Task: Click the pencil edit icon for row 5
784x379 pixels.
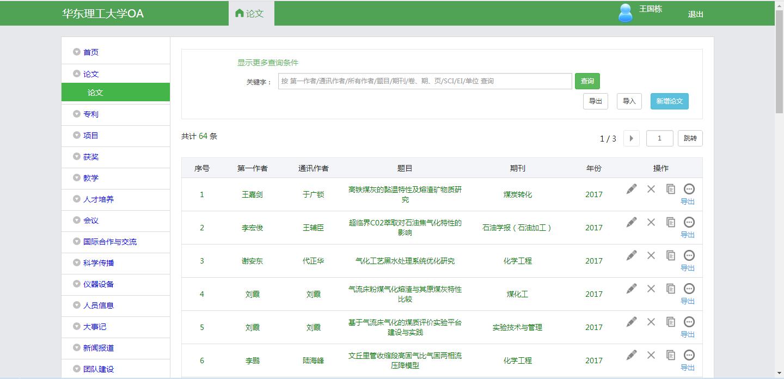Action: click(632, 322)
